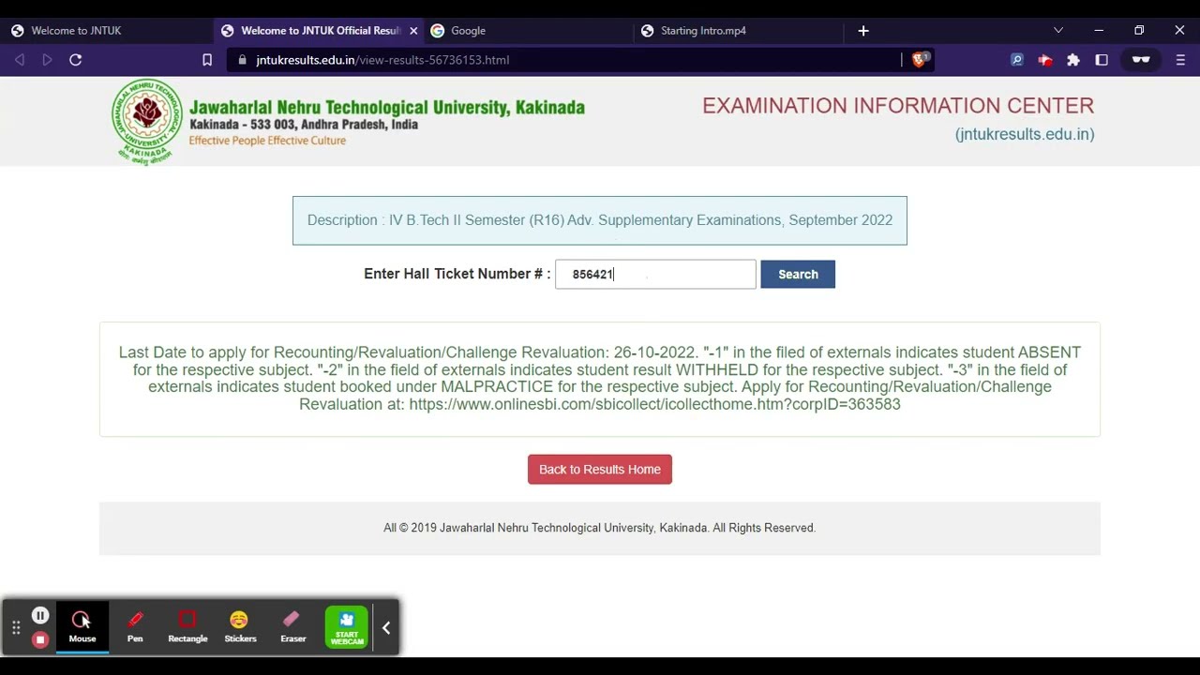Go forward in browser history

click(x=47, y=60)
